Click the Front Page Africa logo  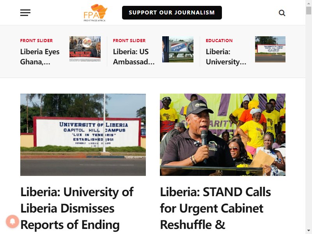95,13
